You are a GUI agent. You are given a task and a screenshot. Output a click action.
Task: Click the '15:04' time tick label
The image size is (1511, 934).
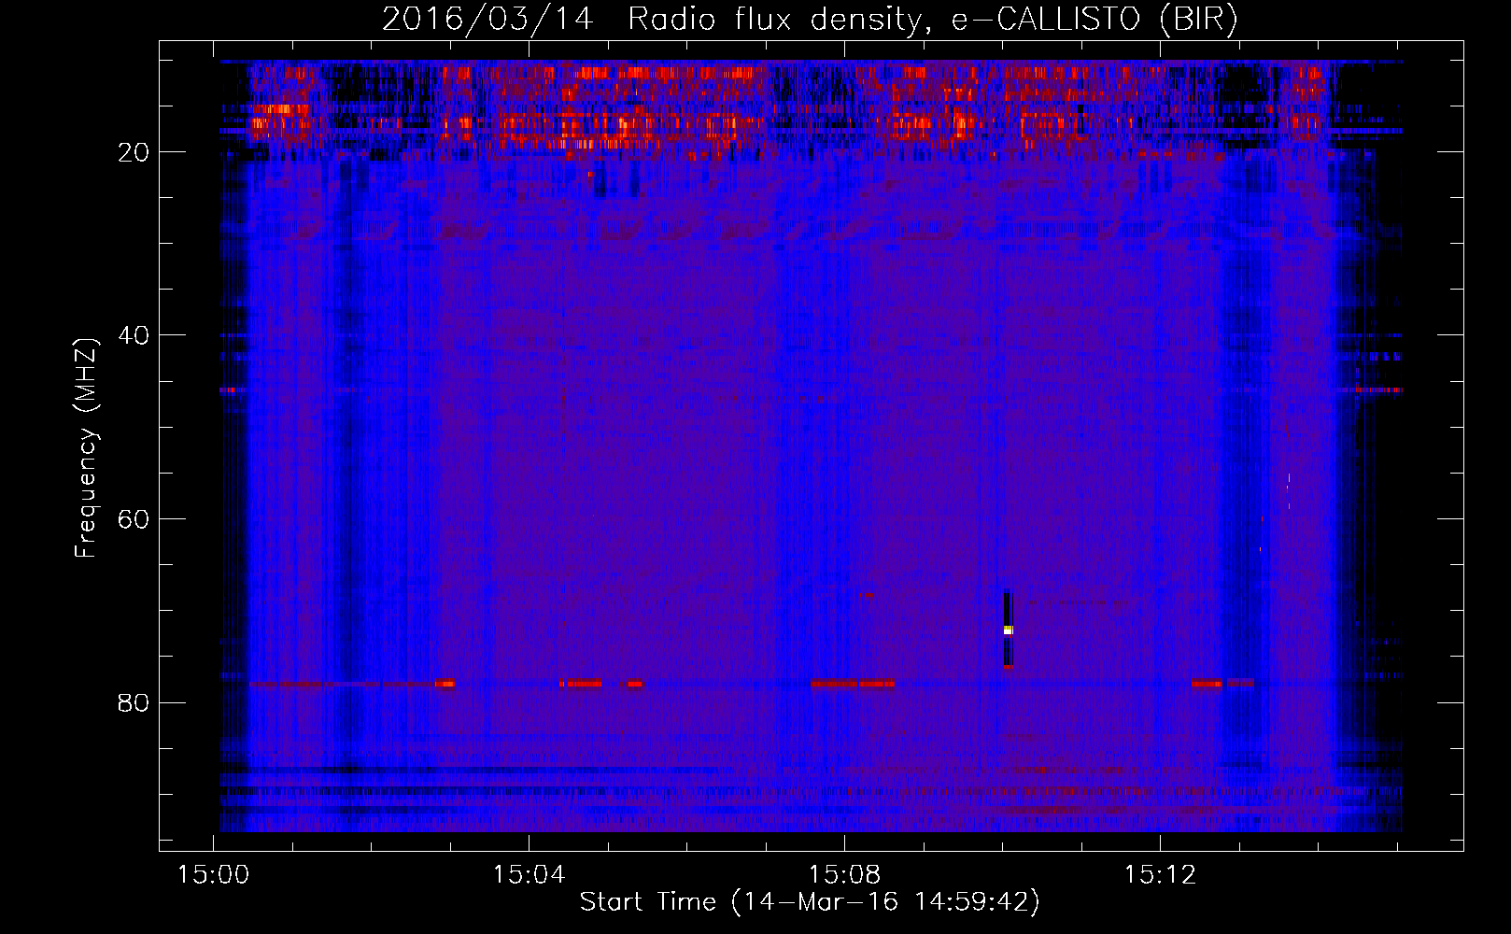click(530, 875)
